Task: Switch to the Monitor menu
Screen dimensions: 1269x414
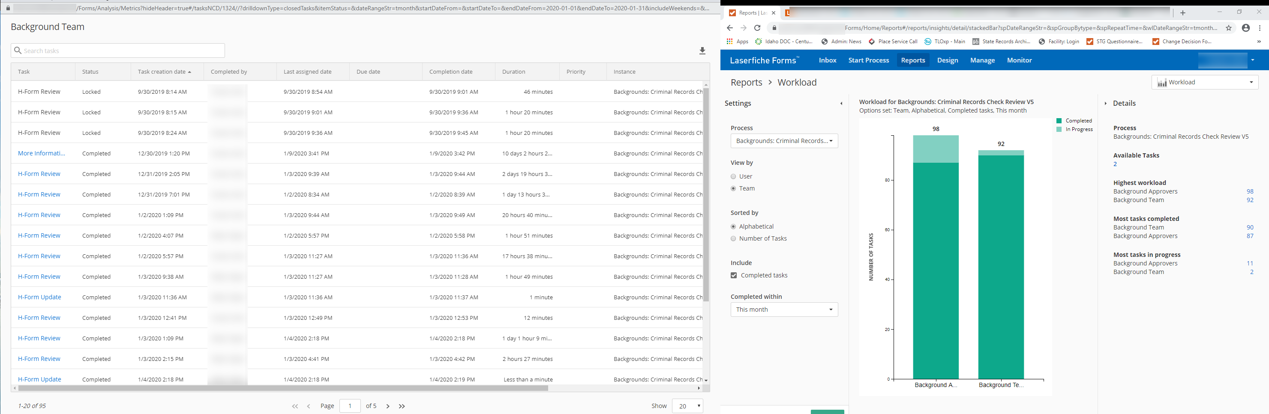Action: tap(1019, 60)
